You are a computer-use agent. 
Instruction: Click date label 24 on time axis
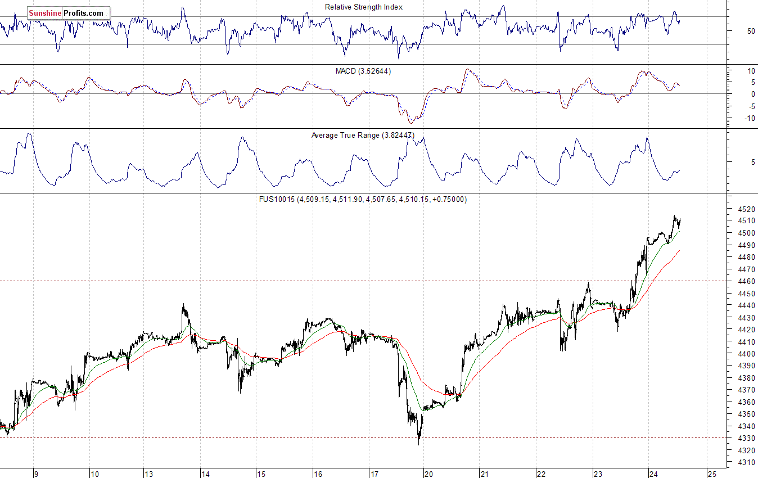pyautogui.click(x=654, y=474)
